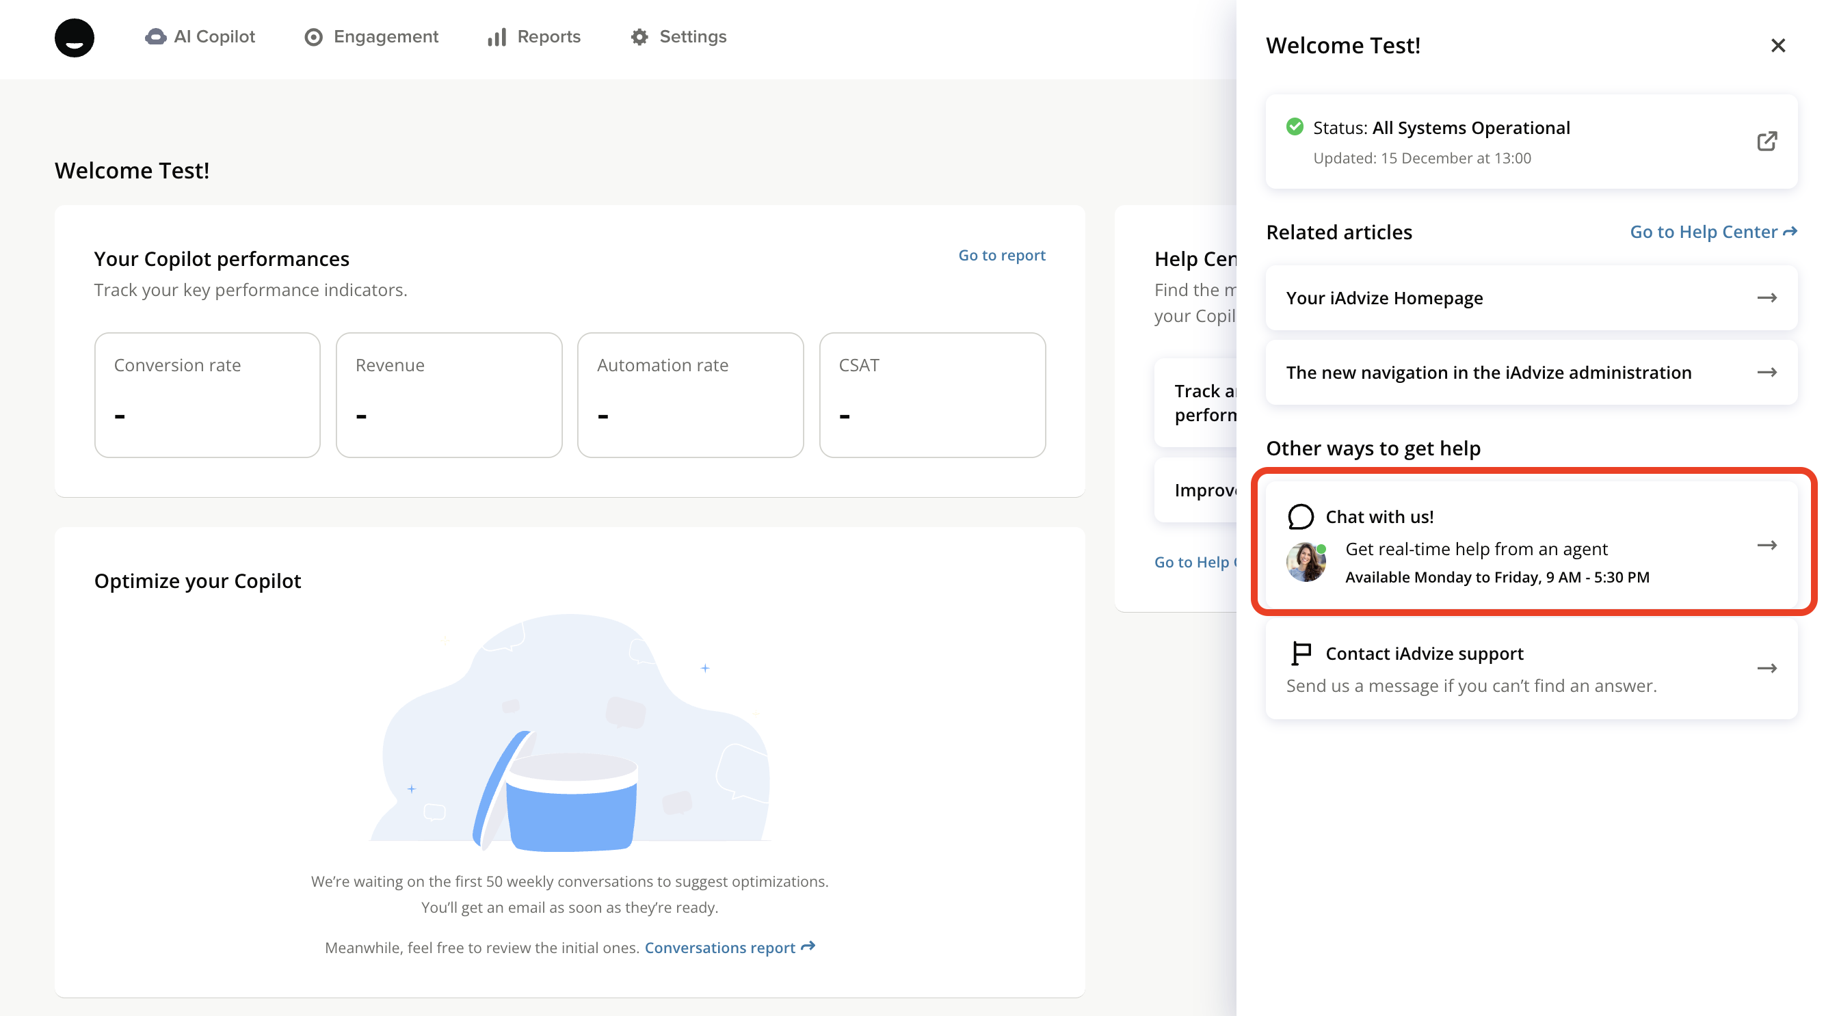
Task: Click the Chat with us speech bubble icon
Action: (x=1300, y=516)
